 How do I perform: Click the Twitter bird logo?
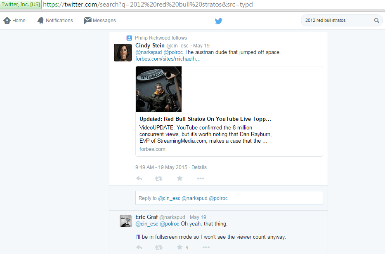219,21
